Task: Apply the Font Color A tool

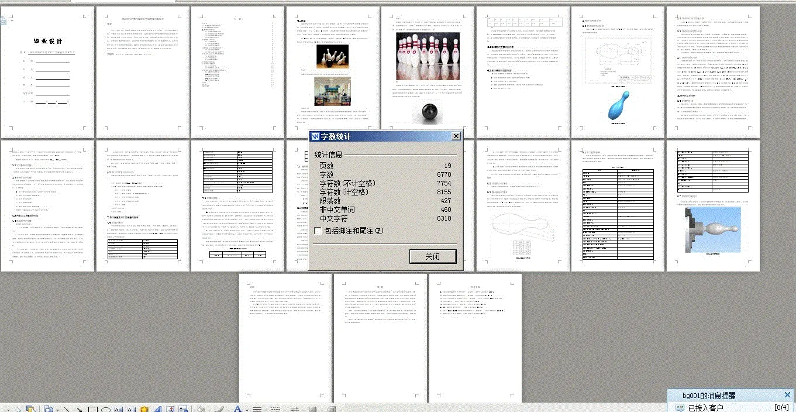Action: [x=237, y=409]
